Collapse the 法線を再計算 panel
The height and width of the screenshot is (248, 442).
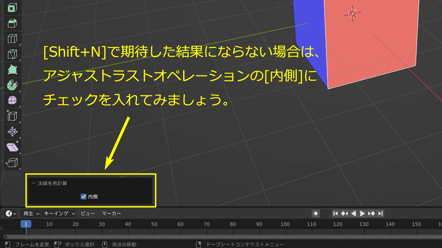pos(33,183)
